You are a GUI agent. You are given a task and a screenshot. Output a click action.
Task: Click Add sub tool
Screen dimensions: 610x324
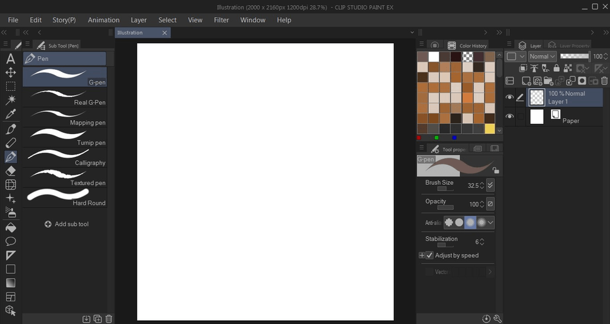click(x=67, y=224)
